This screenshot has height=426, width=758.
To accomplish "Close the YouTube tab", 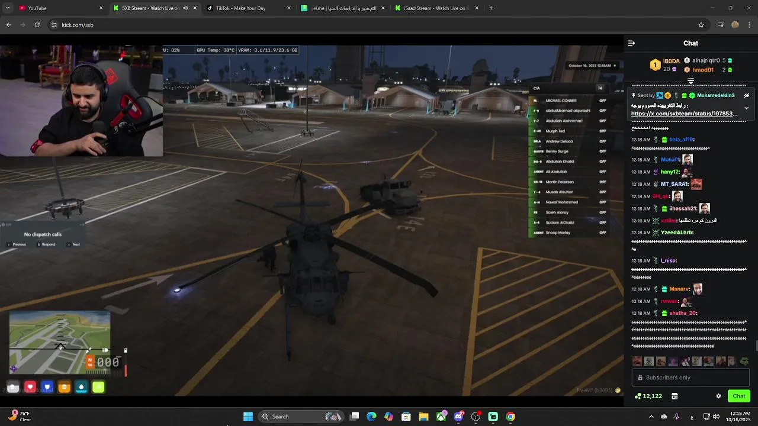I will pos(101,8).
